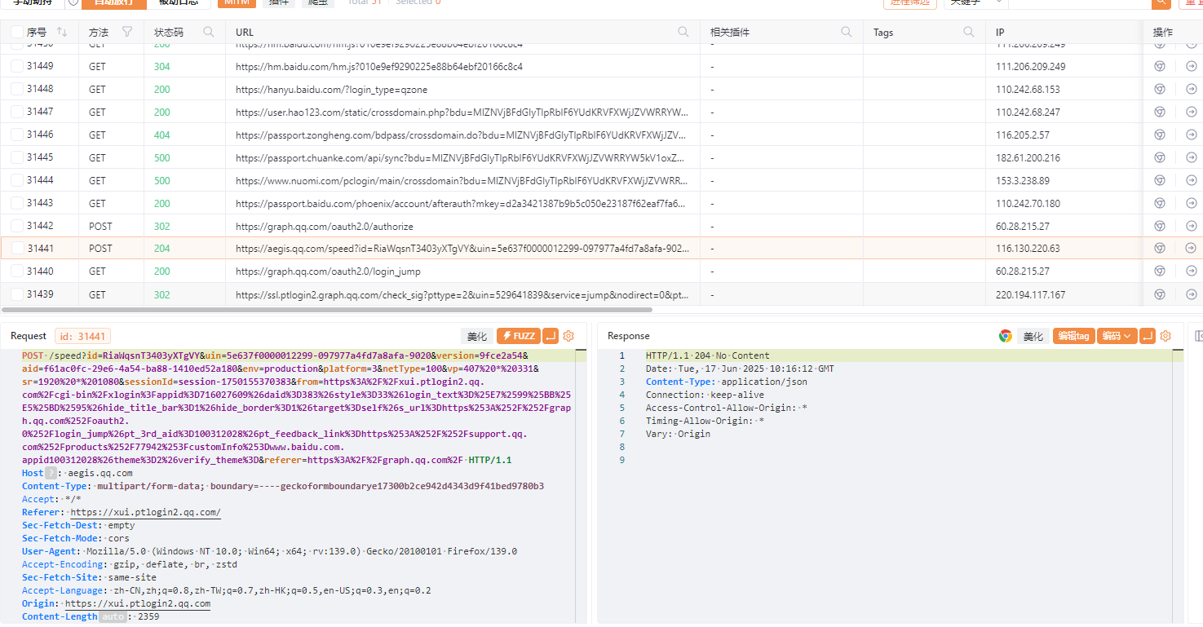Click the sort arrows on 序号 column
This screenshot has width=1203, height=627.
(x=62, y=32)
